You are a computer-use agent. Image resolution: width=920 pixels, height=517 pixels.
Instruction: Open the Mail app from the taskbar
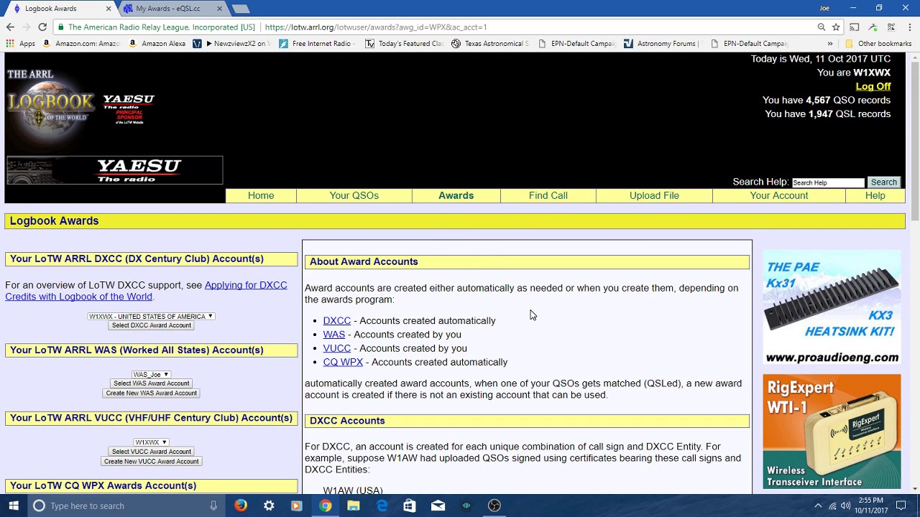pos(438,506)
